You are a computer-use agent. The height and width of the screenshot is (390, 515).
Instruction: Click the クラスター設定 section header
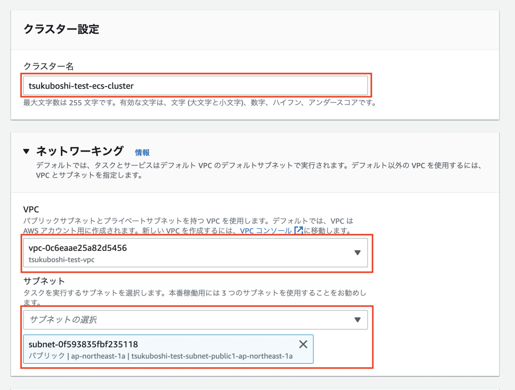[x=61, y=30]
